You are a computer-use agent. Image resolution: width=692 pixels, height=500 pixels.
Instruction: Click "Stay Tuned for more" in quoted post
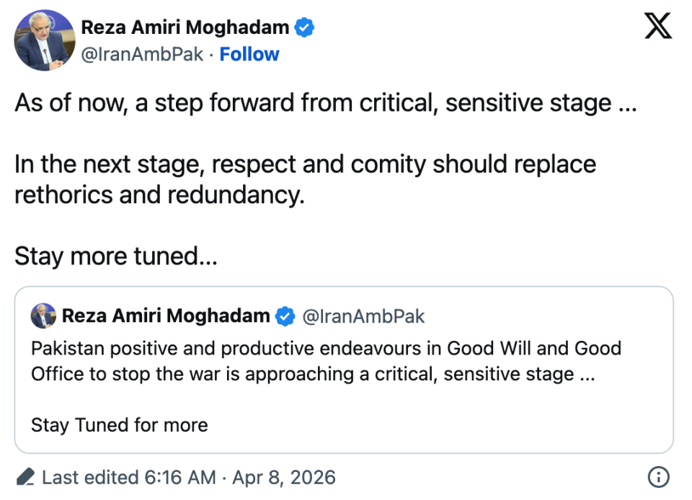coord(119,425)
